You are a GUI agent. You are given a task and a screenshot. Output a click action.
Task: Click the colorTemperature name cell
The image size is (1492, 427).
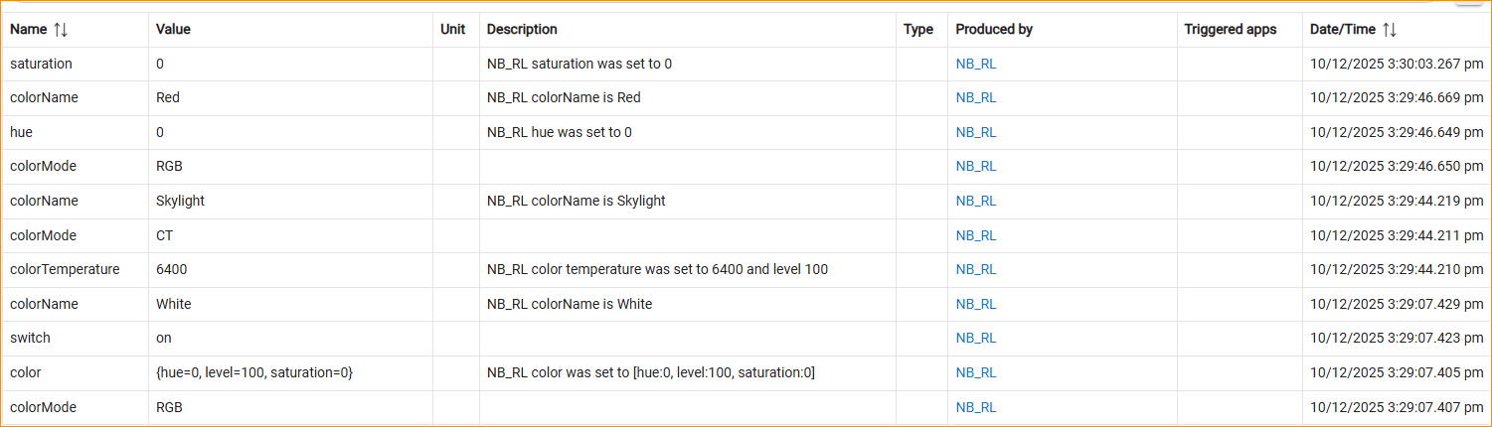point(65,269)
